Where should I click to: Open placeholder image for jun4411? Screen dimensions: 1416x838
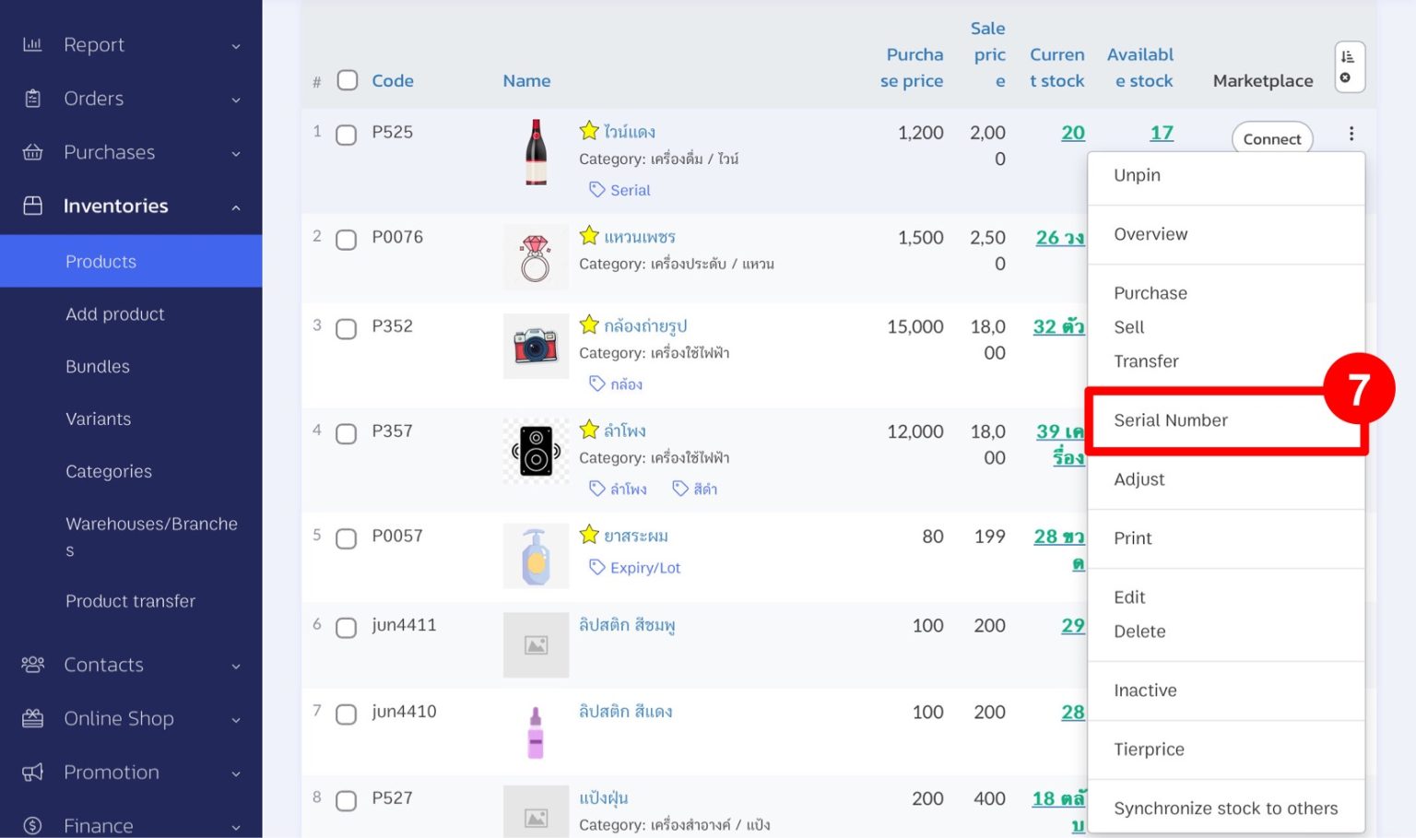536,645
